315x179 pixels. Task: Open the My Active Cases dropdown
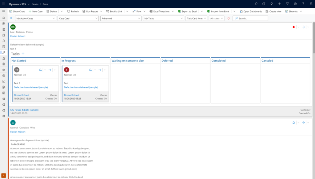click(35, 18)
